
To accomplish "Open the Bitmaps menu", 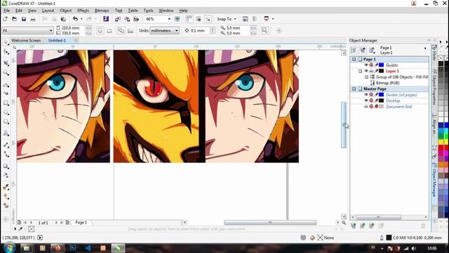I will click(x=102, y=11).
